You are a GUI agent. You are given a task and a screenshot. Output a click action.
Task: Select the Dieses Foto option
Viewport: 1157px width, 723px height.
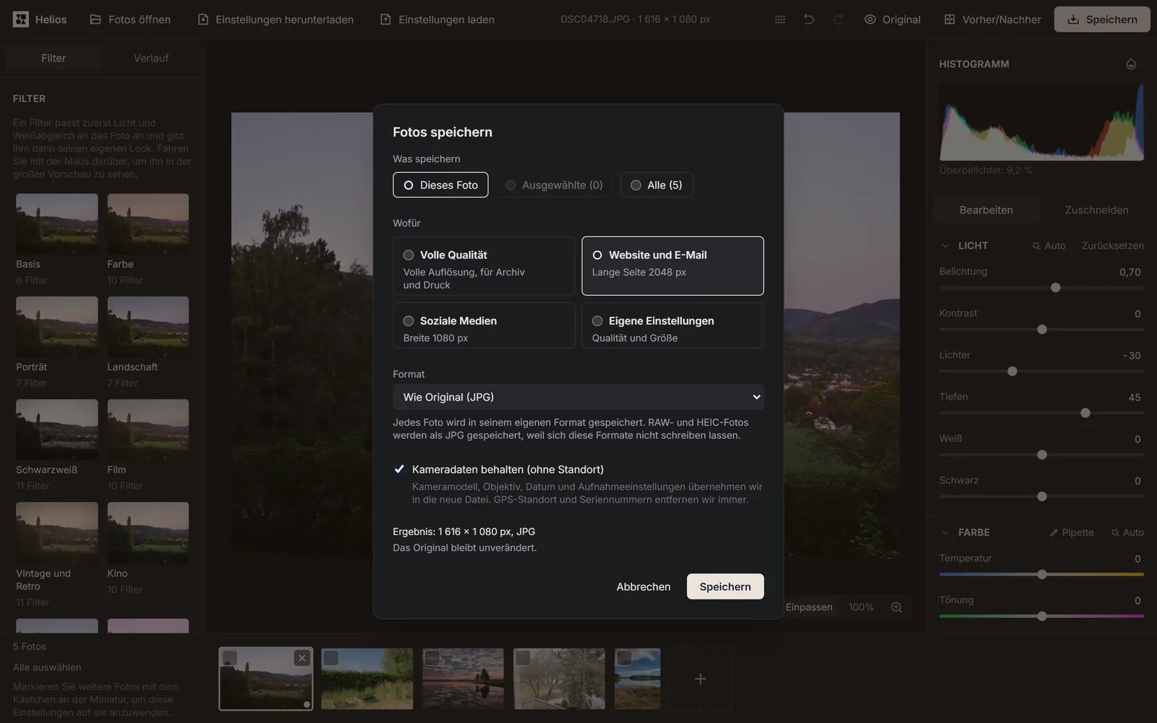[440, 185]
